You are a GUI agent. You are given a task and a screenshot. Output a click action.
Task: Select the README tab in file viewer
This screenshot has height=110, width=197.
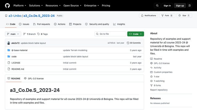14,79
